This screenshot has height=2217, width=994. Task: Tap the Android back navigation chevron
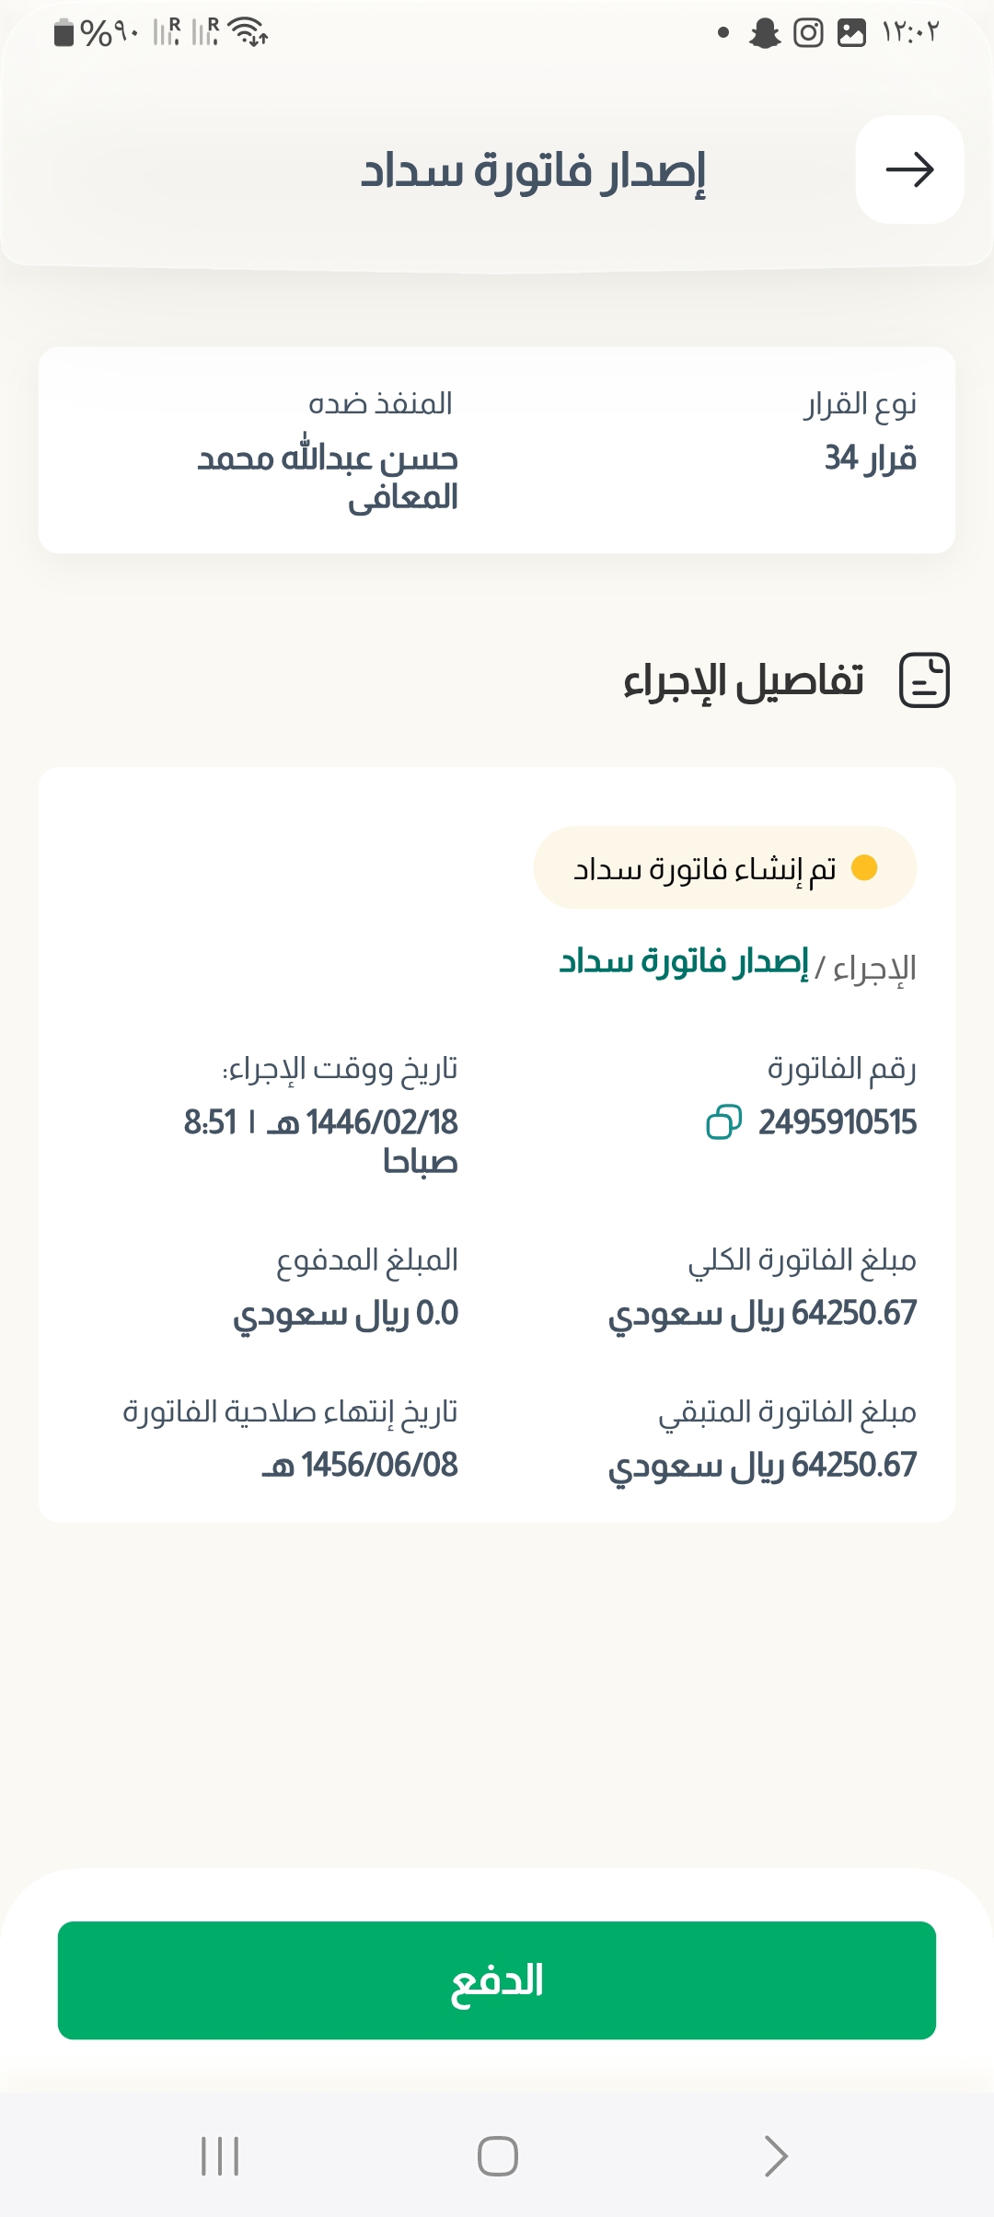click(x=776, y=2156)
